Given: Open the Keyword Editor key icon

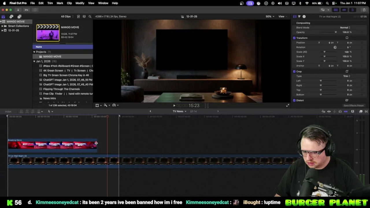Looking at the screenshot, I should pos(26,10).
